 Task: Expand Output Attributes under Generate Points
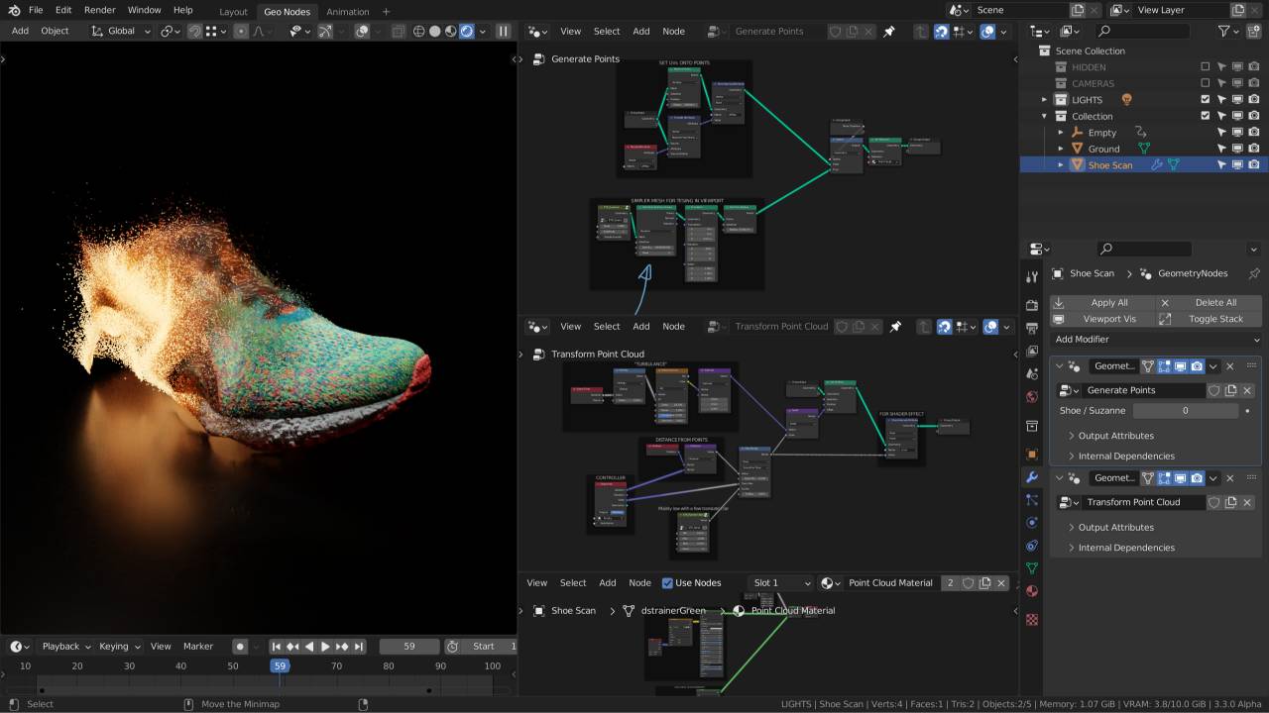pos(1115,436)
